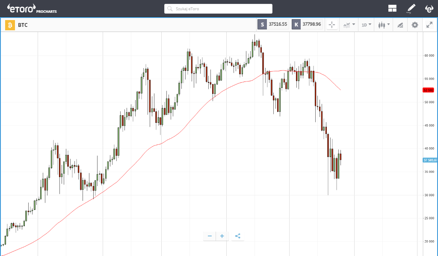The height and width of the screenshot is (256, 438).
Task: Open the candlestick chart type dropdown
Action: point(384,25)
